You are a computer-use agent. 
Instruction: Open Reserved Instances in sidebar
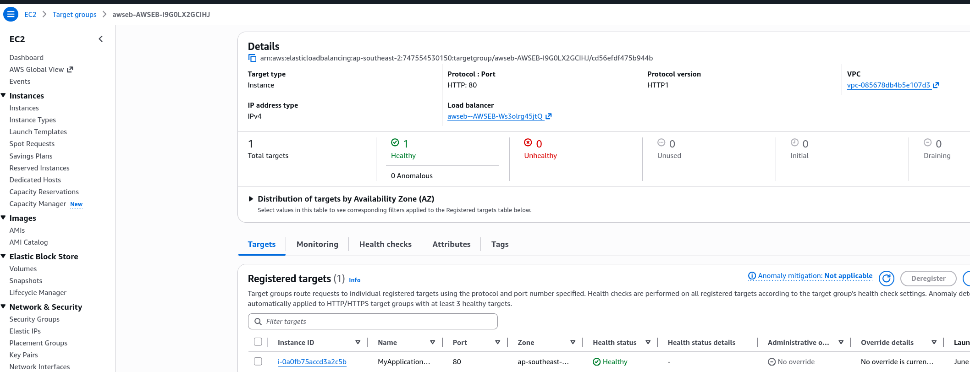[39, 168]
